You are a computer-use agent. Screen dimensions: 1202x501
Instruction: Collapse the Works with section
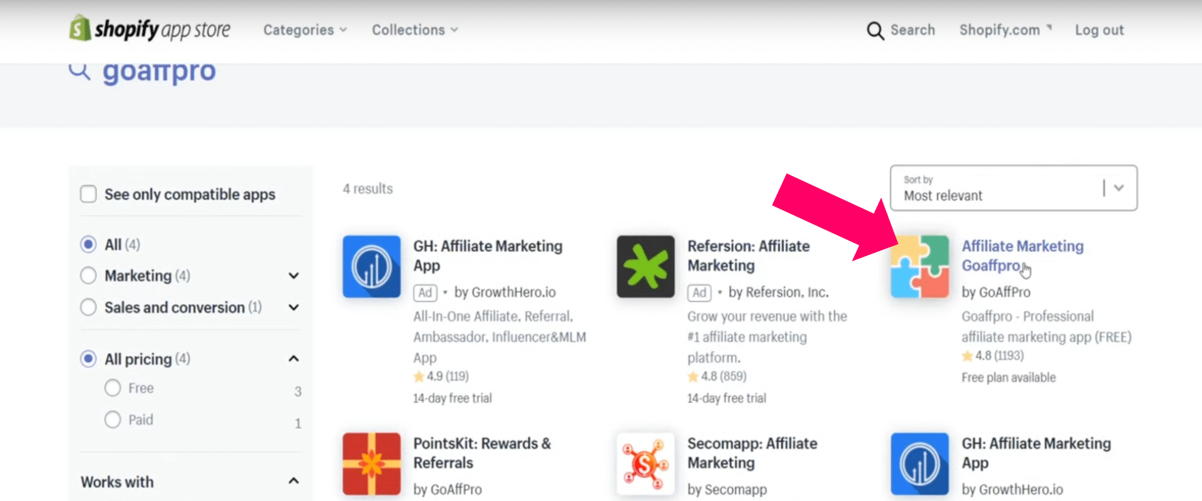pos(294,481)
